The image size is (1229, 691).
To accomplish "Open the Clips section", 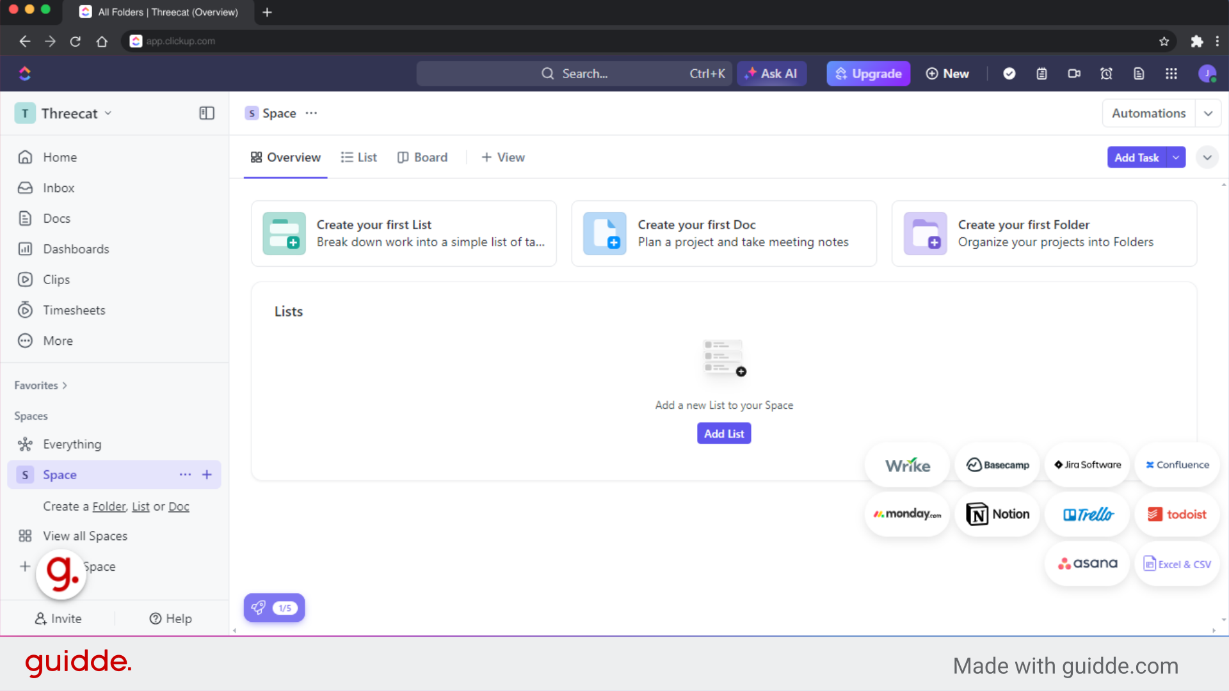I will point(56,279).
